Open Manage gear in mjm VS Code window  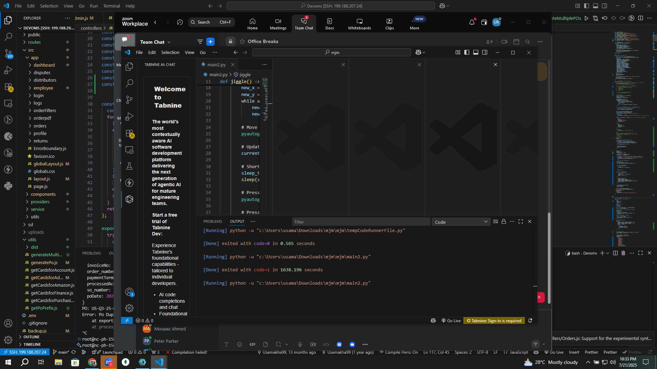(129, 308)
